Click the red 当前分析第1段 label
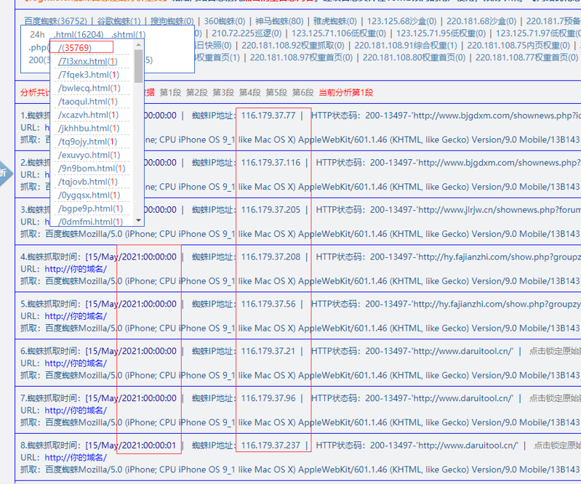This screenshot has width=581, height=484. (x=345, y=92)
